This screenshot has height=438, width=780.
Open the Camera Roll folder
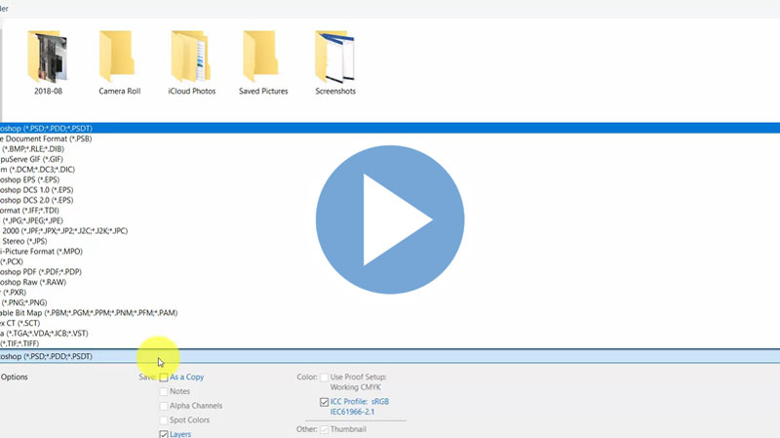(x=119, y=57)
